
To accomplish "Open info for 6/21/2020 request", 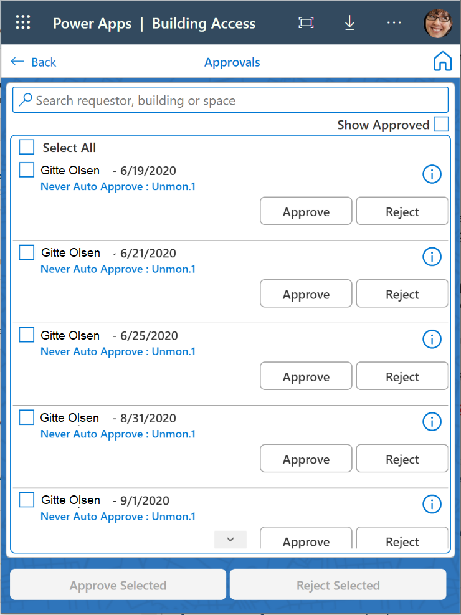I will click(x=432, y=257).
